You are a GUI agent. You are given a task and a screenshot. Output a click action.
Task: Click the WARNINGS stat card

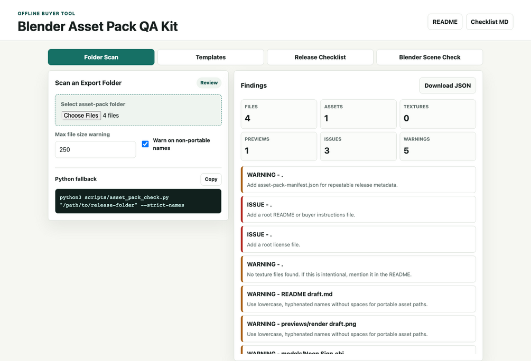[437, 146]
